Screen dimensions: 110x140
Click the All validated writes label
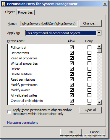click(24, 95)
